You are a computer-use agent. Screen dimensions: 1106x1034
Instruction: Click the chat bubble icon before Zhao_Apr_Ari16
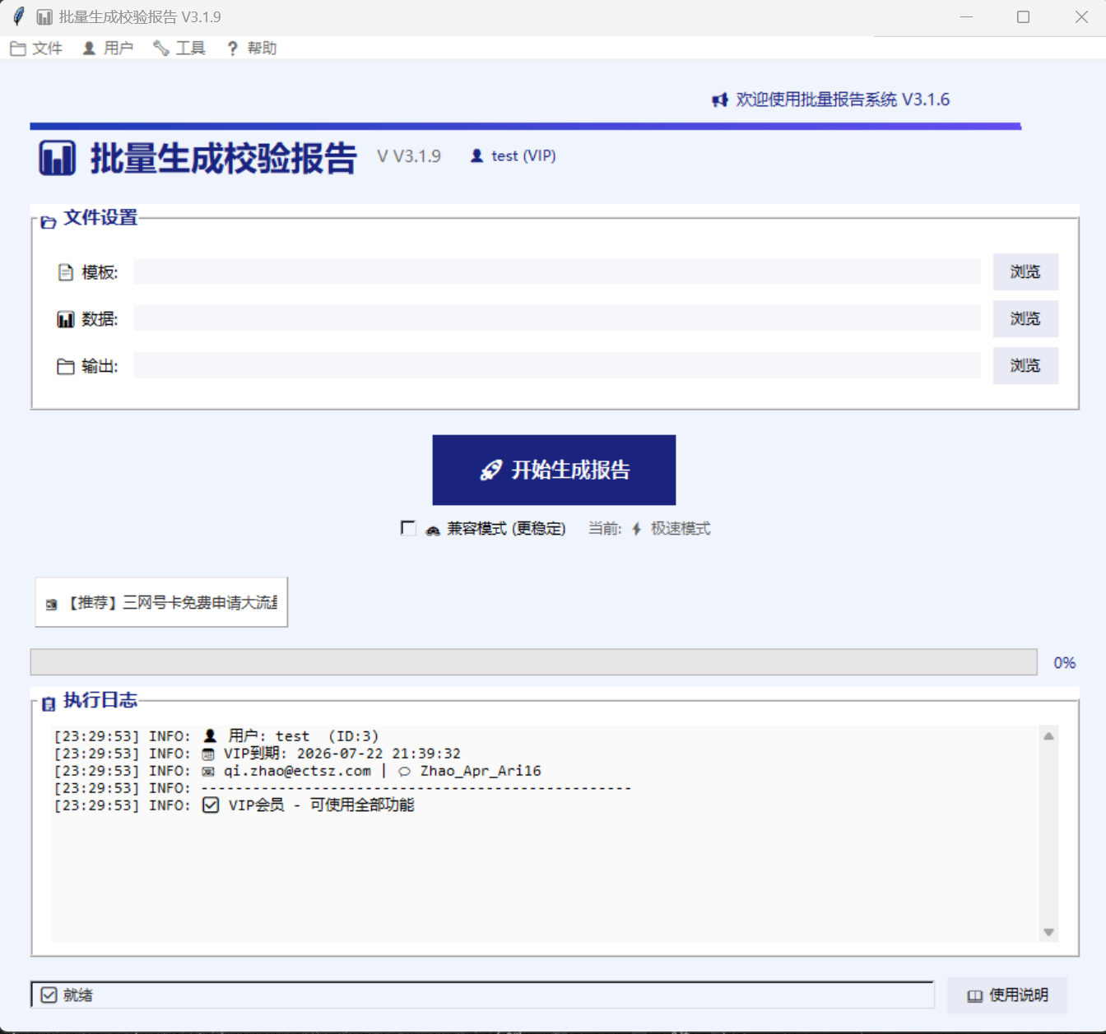coord(404,772)
